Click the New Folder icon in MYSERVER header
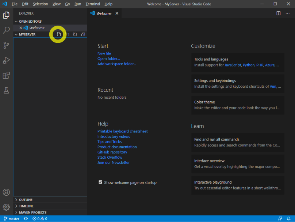The image size is (295, 222). pyautogui.click(x=67, y=34)
